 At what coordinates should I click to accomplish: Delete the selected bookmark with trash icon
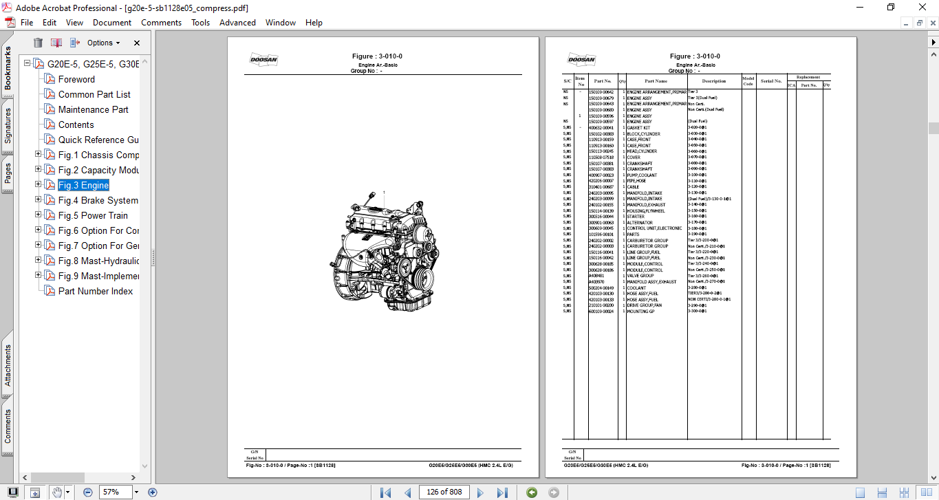[x=38, y=43]
